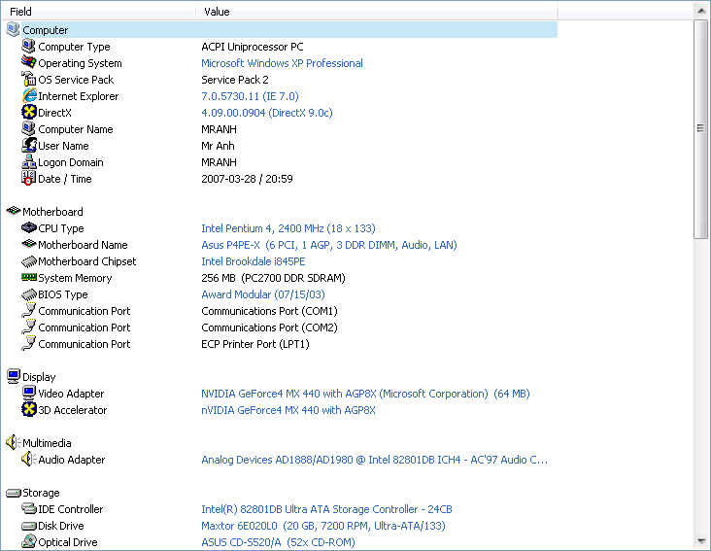Click the Field column header
This screenshot has width=711, height=551.
click(99, 12)
